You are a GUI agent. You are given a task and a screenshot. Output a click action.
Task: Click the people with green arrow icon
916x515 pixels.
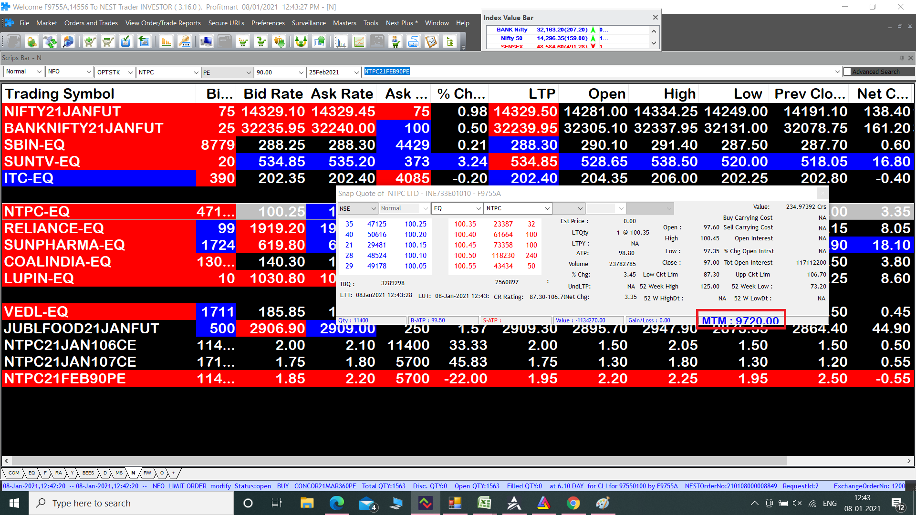pyautogui.click(x=279, y=42)
